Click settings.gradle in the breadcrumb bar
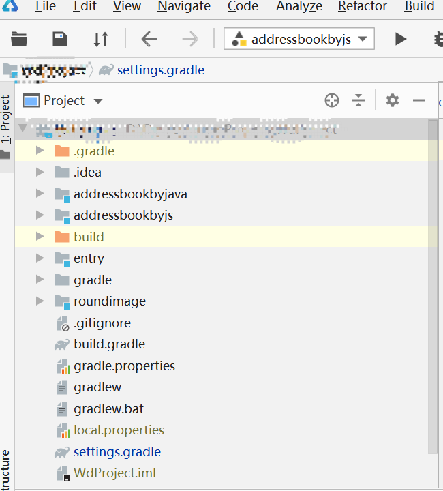Viewport: 443px width, 491px height. (160, 70)
